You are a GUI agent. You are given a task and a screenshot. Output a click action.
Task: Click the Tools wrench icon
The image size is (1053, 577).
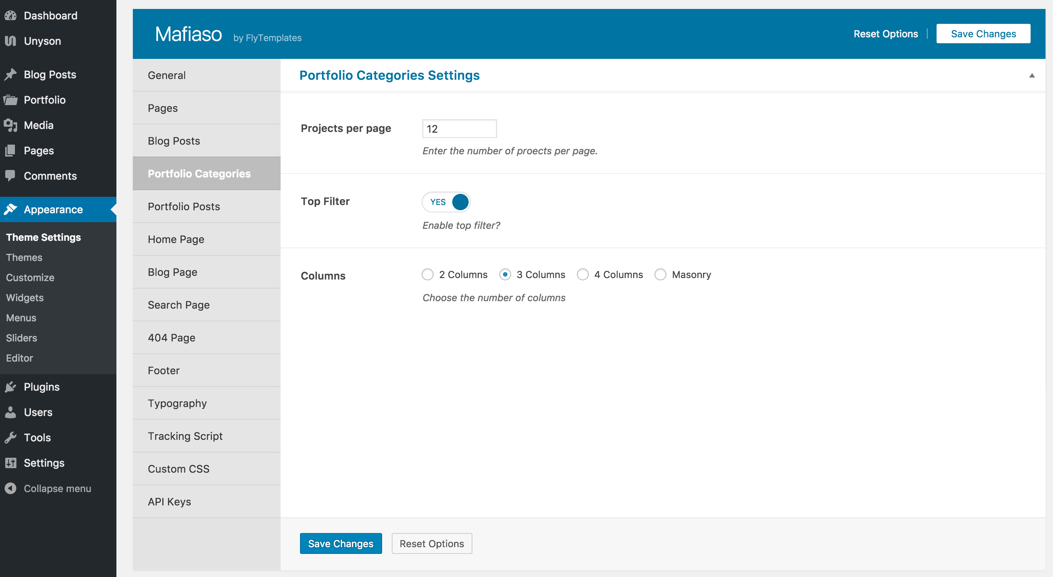[10, 437]
